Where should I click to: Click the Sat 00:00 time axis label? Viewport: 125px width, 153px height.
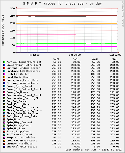click(x=75, y=55)
